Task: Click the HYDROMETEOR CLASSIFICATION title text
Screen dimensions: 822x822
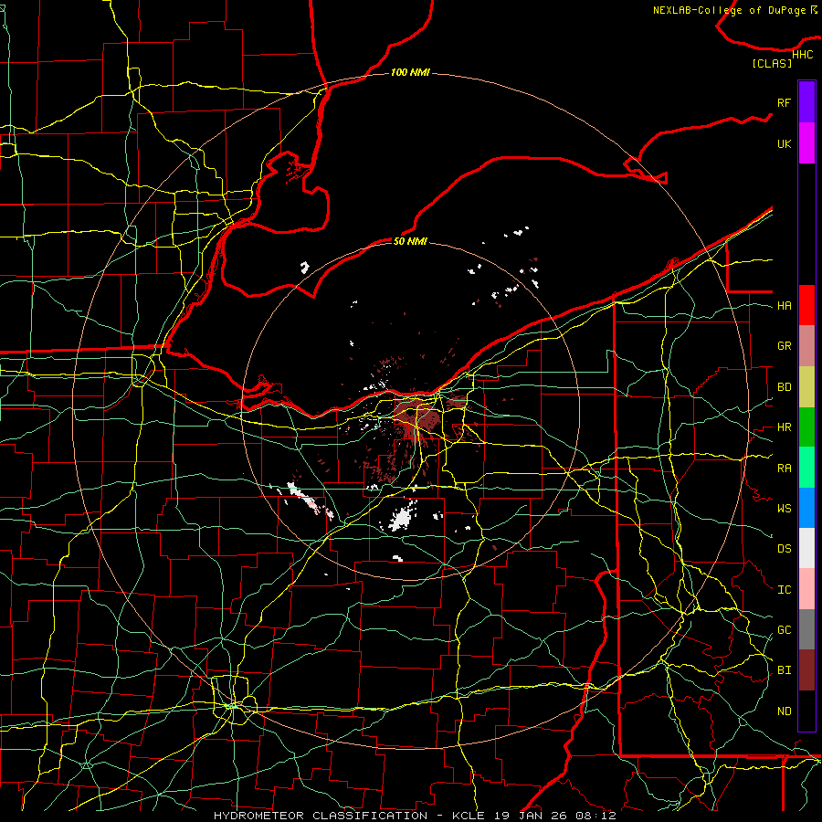Action: tap(321, 816)
